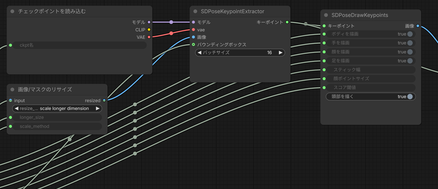Click the resized output socket

coord(104,100)
